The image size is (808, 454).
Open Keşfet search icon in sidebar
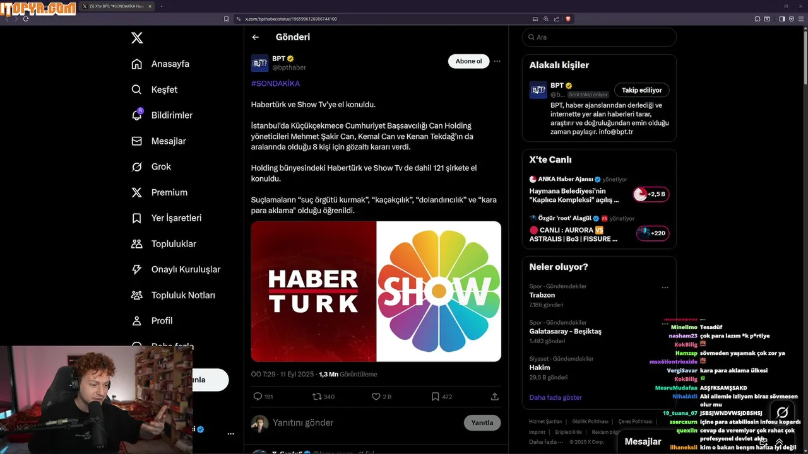click(136, 90)
